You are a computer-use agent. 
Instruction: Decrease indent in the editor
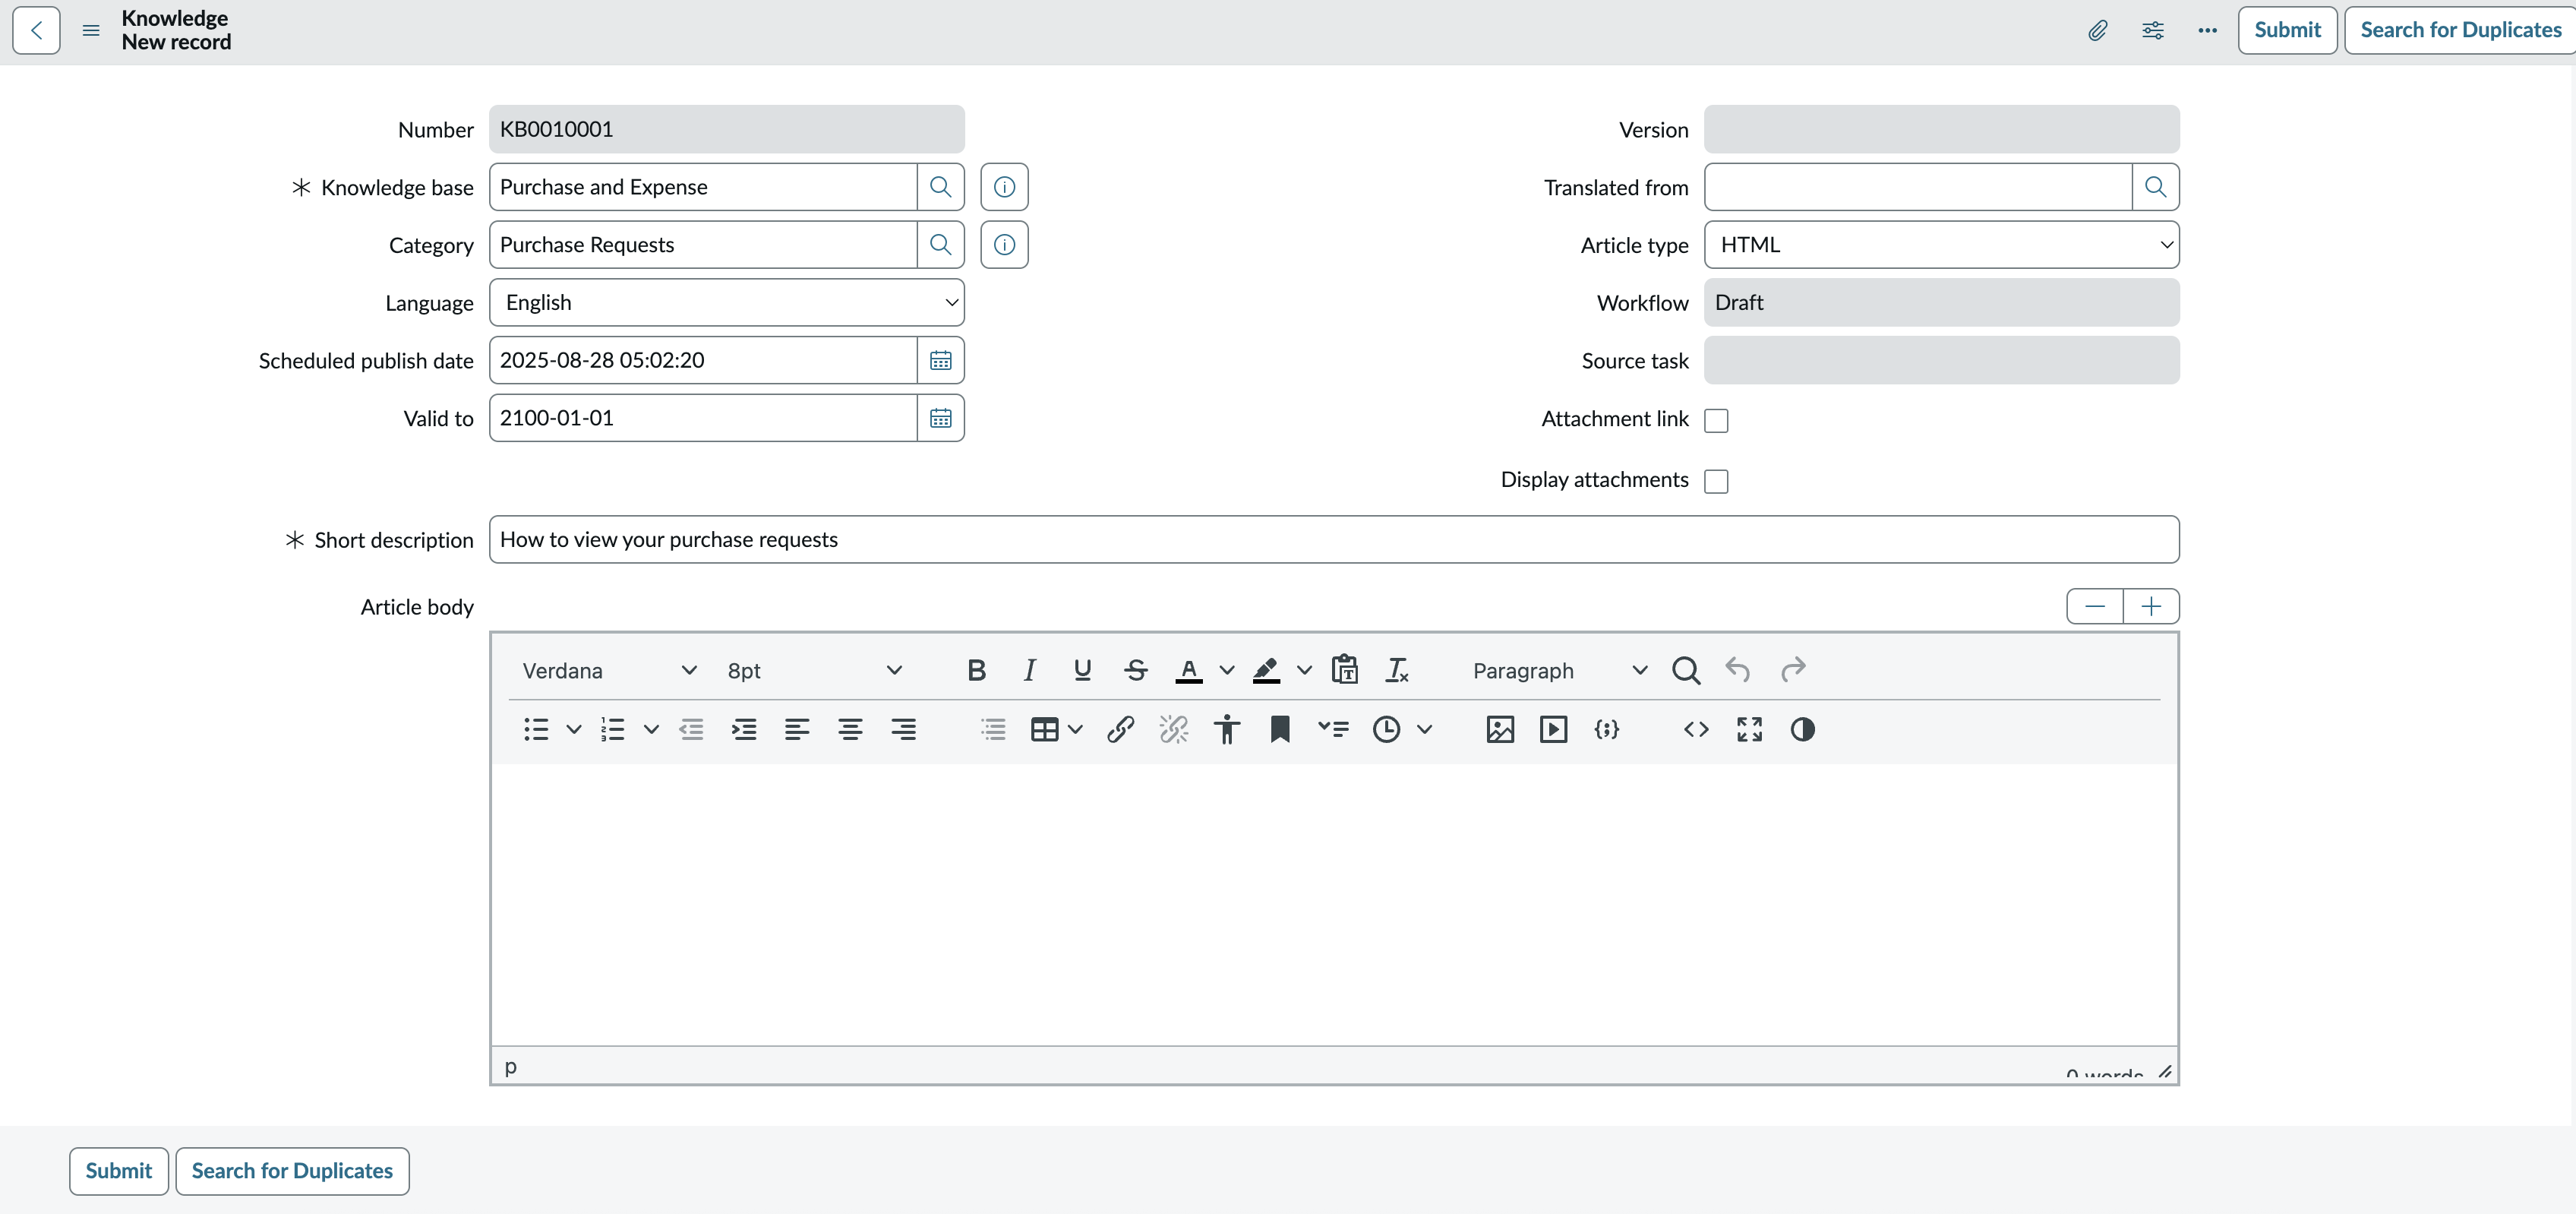pyautogui.click(x=691, y=730)
